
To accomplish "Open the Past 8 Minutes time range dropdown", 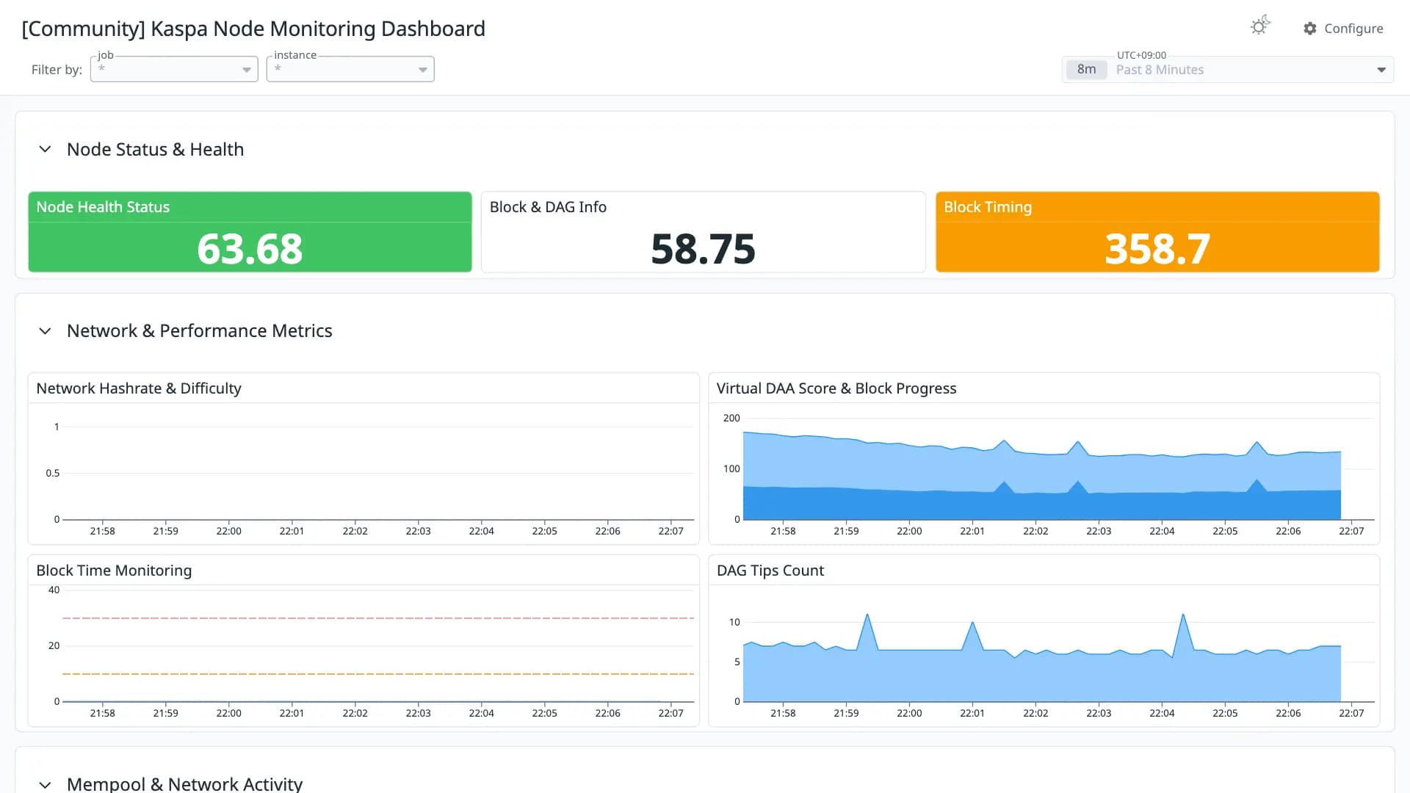I will coord(1228,70).
